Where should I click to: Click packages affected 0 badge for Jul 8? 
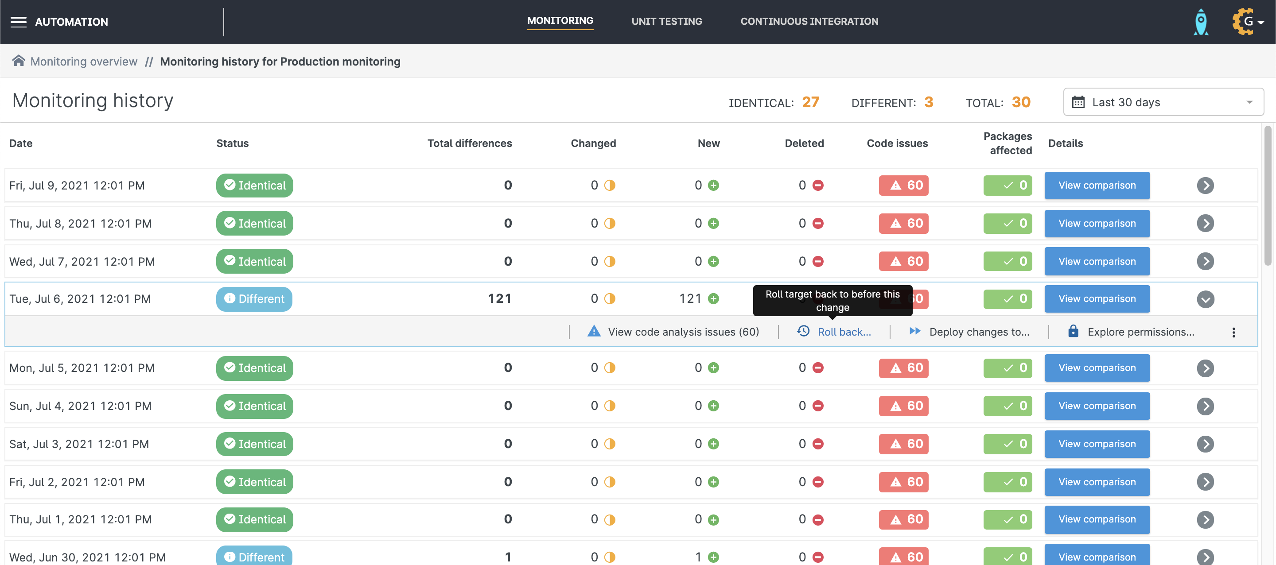click(1008, 223)
